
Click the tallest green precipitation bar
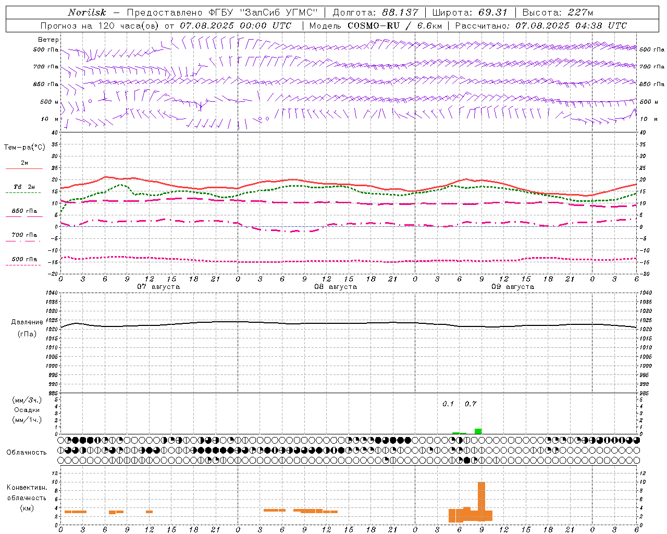pyautogui.click(x=478, y=431)
